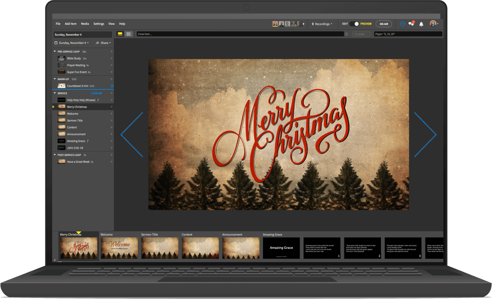The image size is (493, 299).
Task: Open the Media menu
Action: (85, 24)
